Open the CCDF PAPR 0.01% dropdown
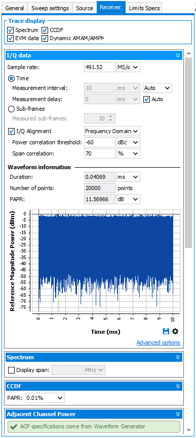Viewport: 196px width, 438px height. 45,398
